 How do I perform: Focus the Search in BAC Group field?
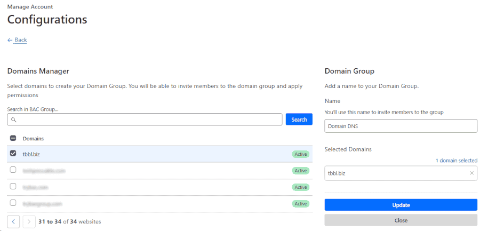pos(145,120)
